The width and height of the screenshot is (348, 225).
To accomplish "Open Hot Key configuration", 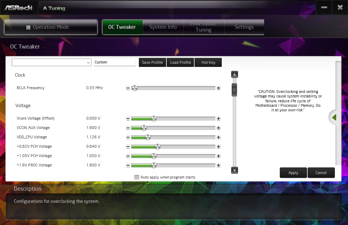I will tap(208, 62).
